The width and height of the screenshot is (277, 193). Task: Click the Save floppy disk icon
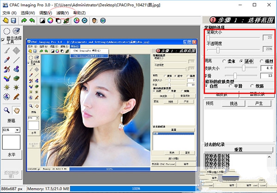tap(13, 21)
